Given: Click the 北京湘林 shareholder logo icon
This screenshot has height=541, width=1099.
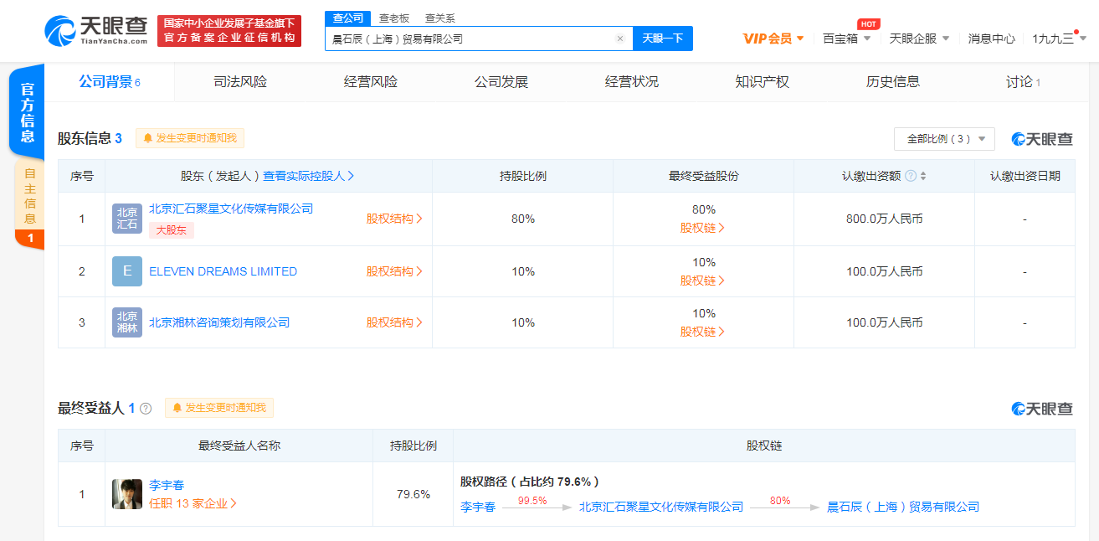Looking at the screenshot, I should click(x=127, y=322).
